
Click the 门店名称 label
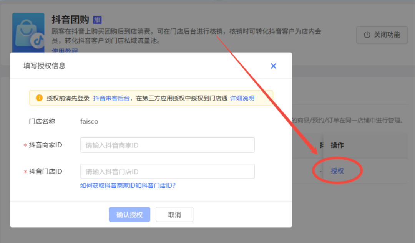coord(42,121)
